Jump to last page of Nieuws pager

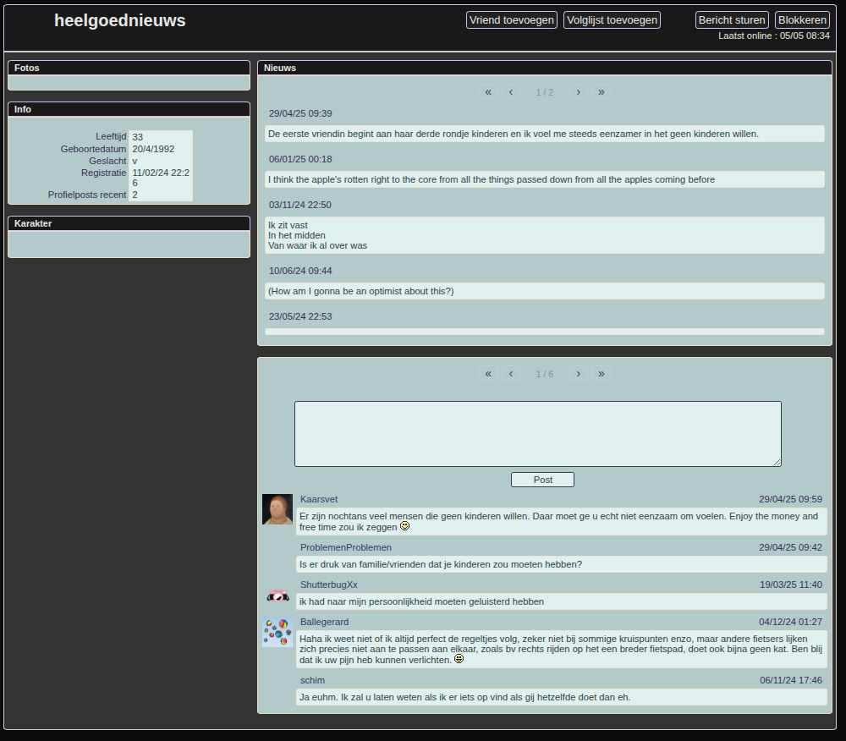click(x=601, y=91)
